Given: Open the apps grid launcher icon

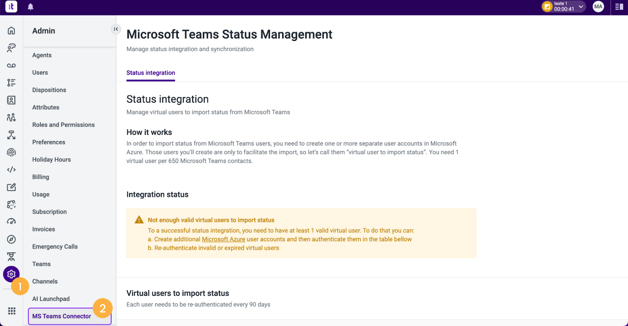Looking at the screenshot, I should [x=12, y=311].
